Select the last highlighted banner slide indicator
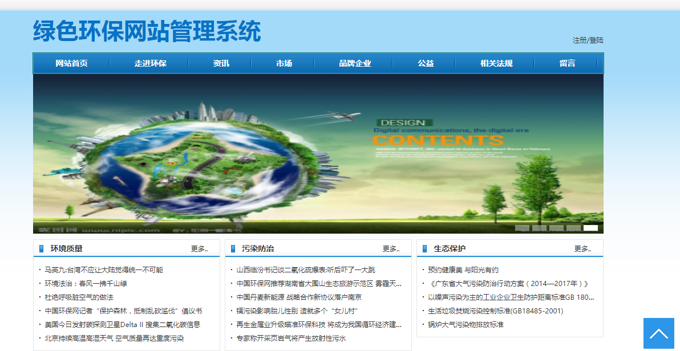Viewport: 680px width, 351px height. click(590, 228)
